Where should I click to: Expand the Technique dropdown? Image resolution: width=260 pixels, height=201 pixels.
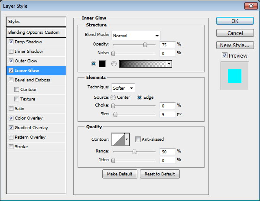(x=123, y=88)
